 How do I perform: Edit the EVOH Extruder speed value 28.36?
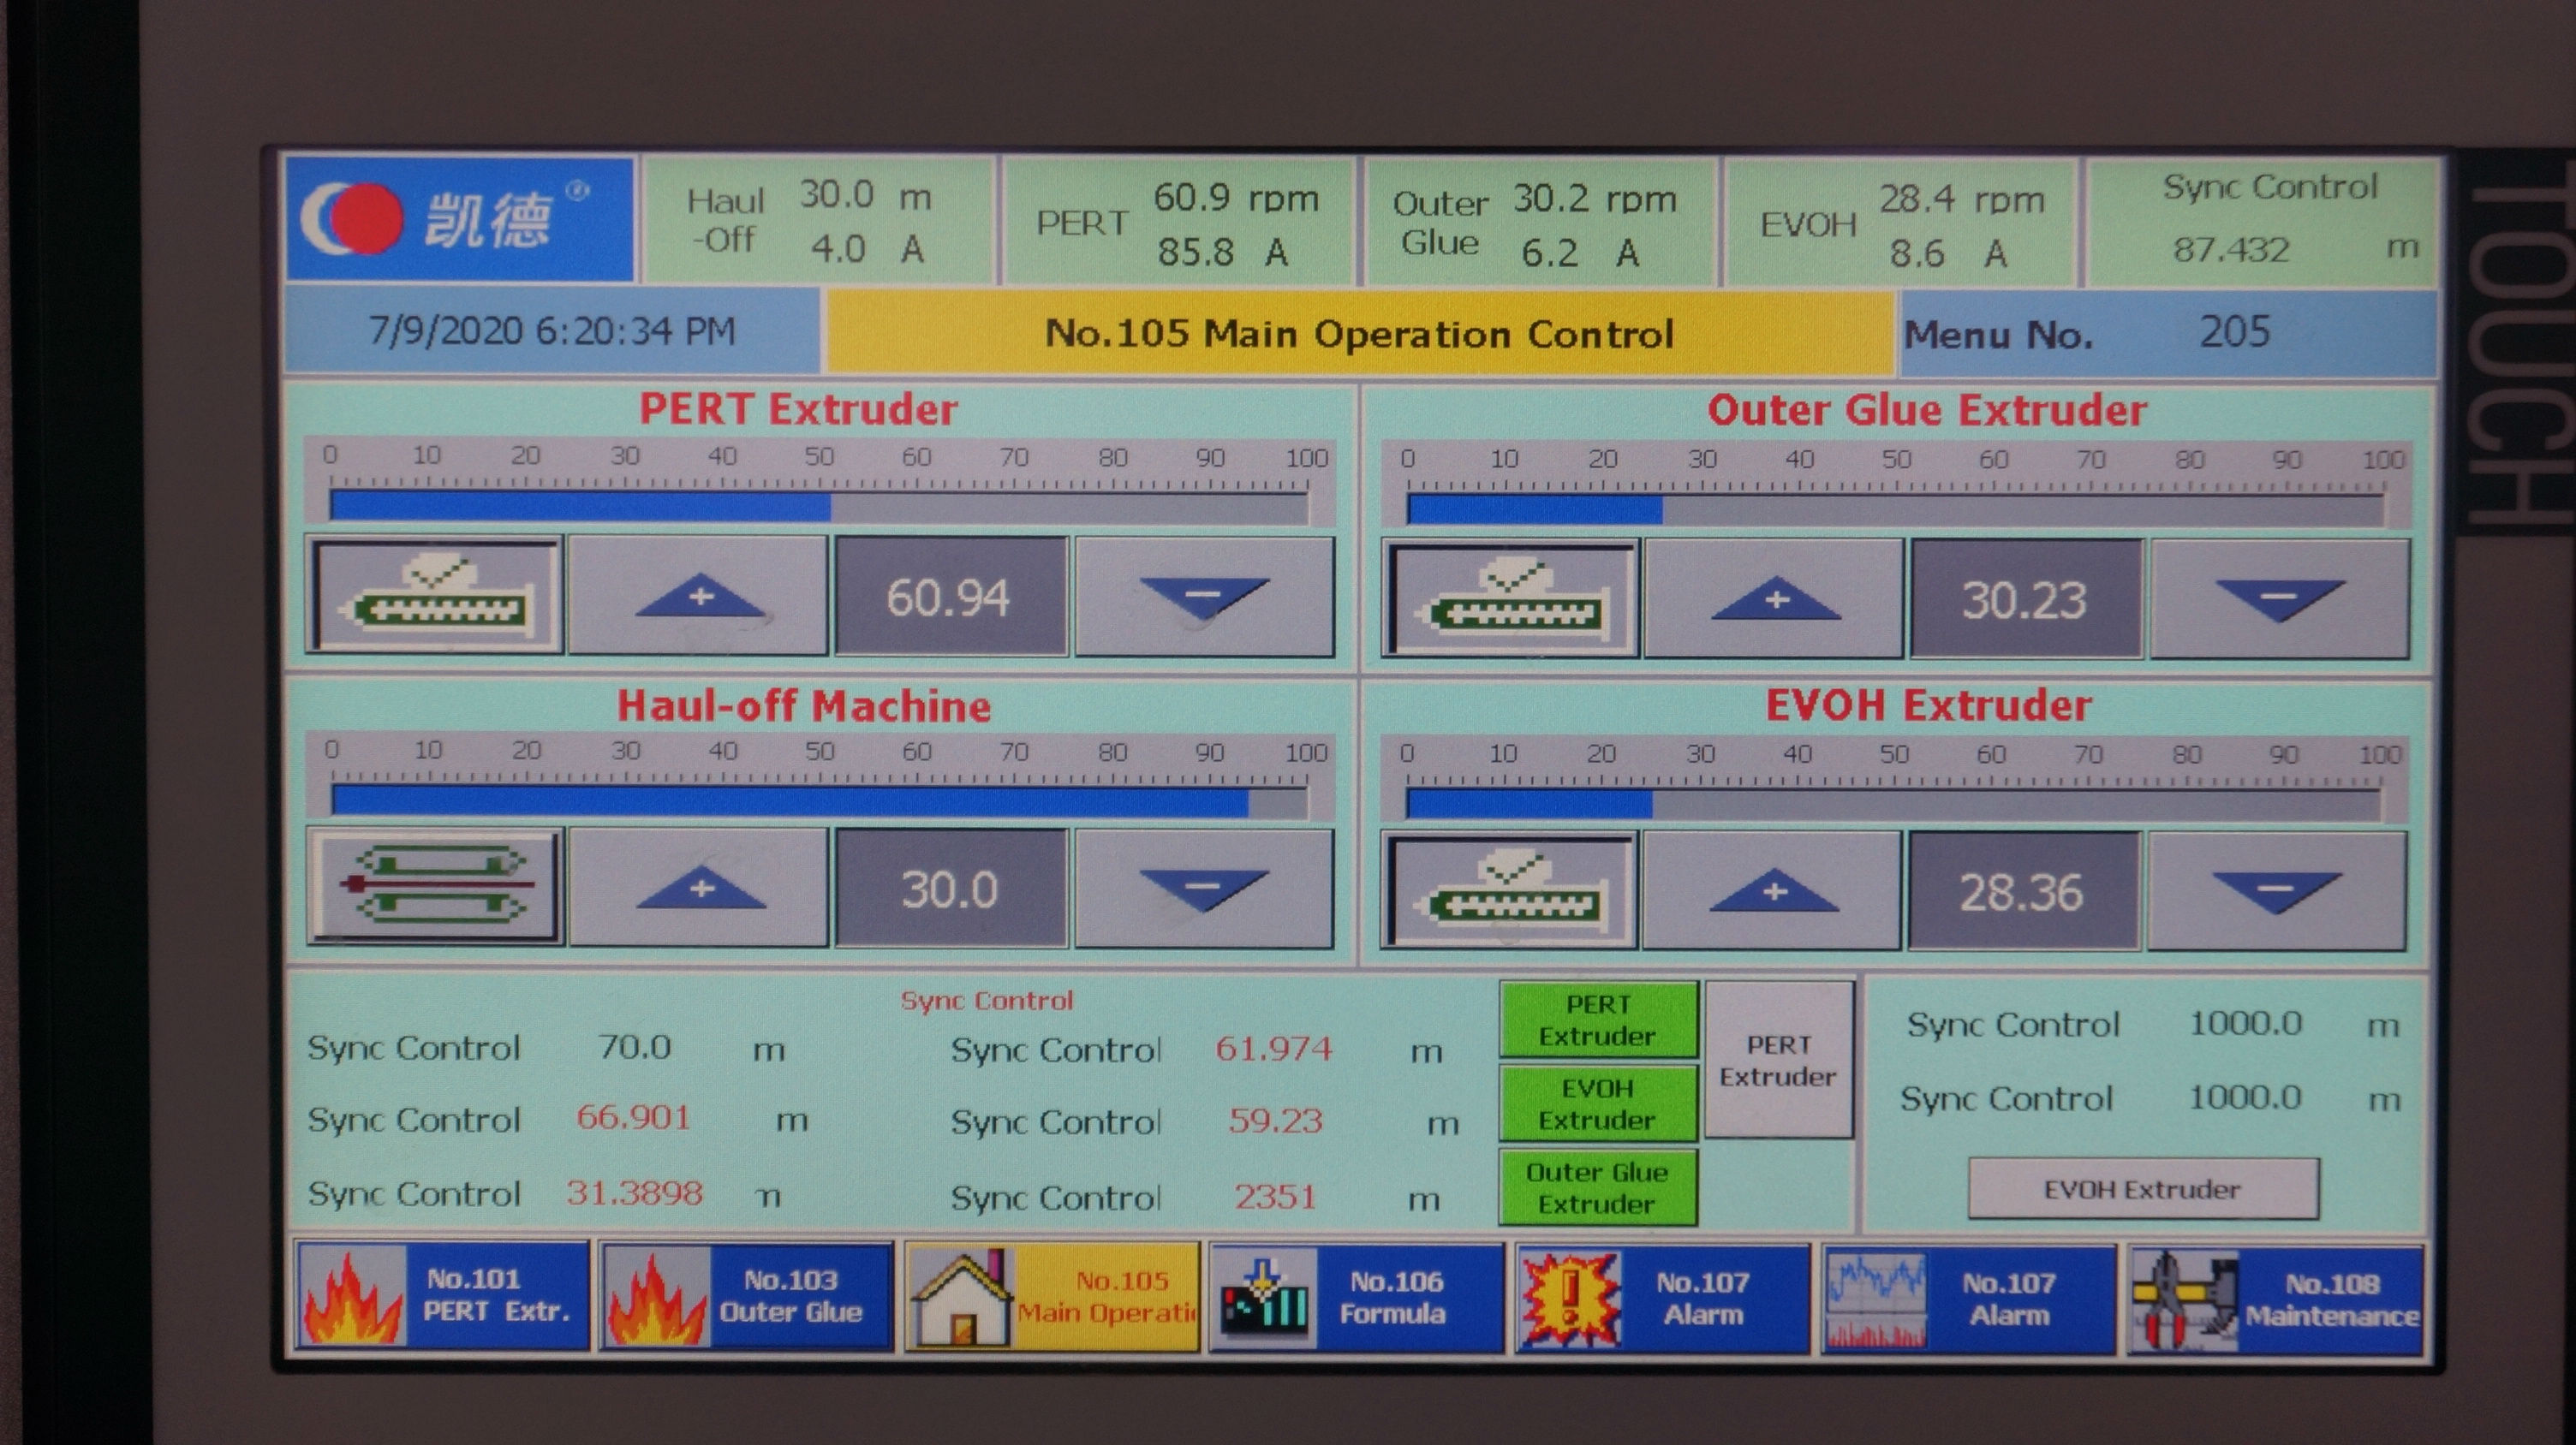2024,891
